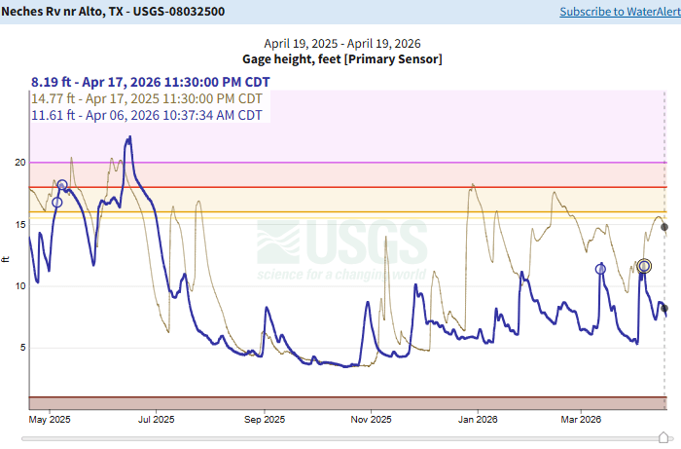This screenshot has height=449, width=681.
Task: Click the lower gray dot at chart's right edge
Action: (664, 308)
